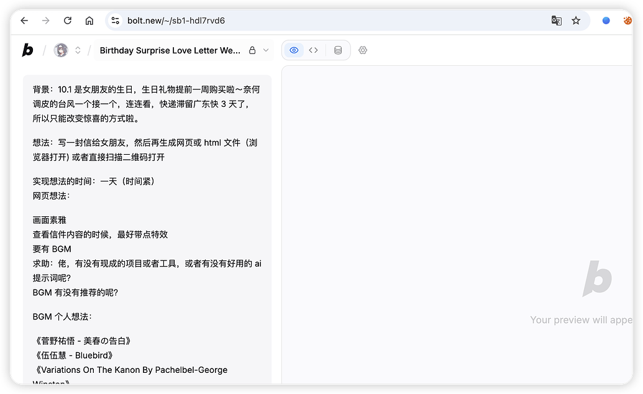Open the database panel

[338, 50]
